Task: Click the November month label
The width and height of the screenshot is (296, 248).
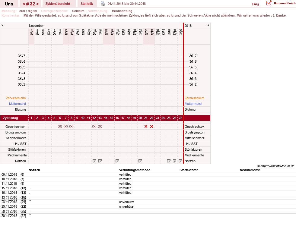Action: (36, 26)
